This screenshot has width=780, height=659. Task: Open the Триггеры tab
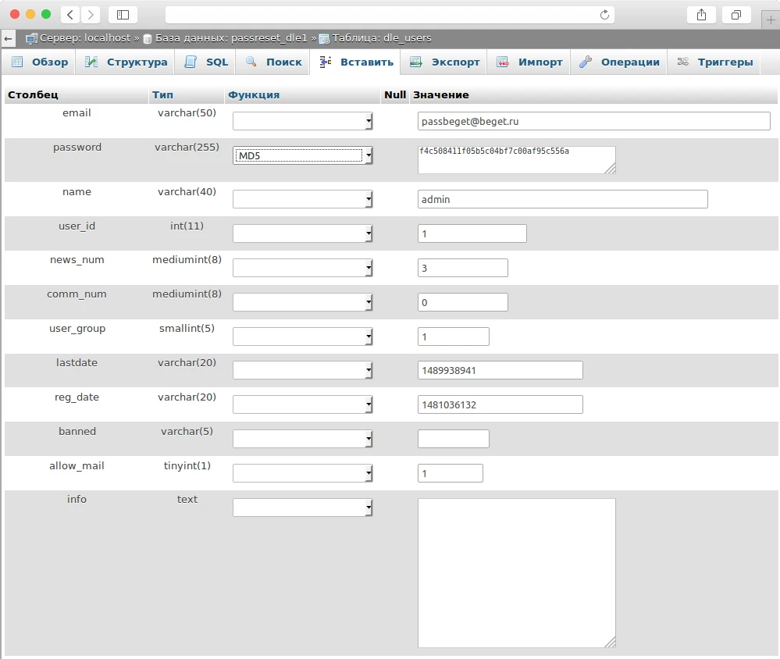click(715, 62)
